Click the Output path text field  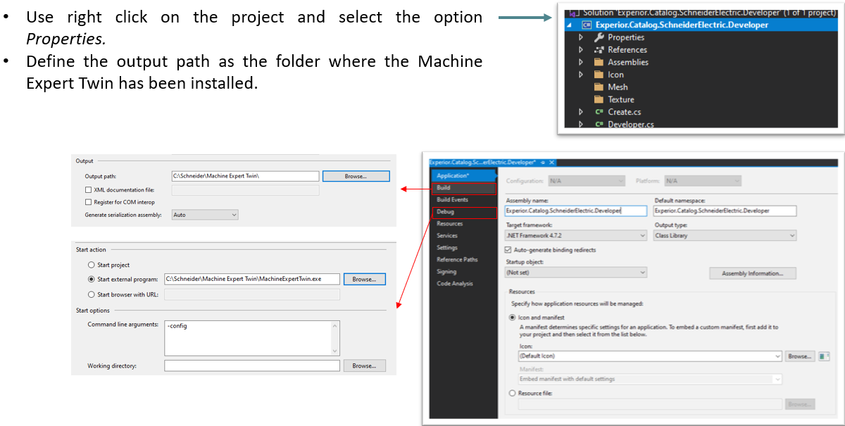click(245, 176)
